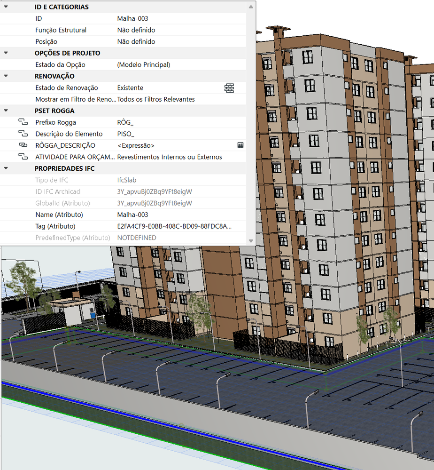Edit the ID value Malha-003
The height and width of the screenshot is (470, 434).
[132, 19]
